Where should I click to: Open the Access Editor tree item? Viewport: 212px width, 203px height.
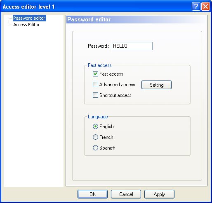tap(26, 25)
